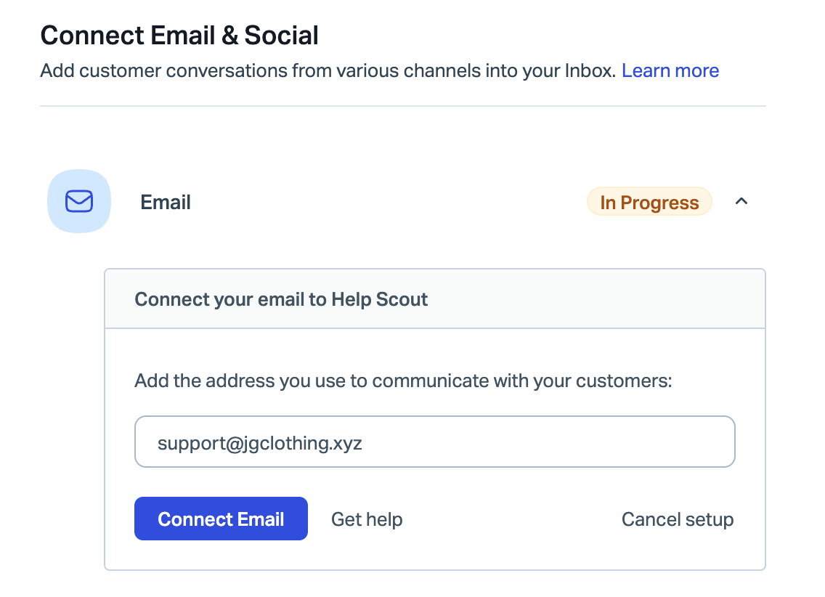Click the Connect Email button
The image size is (825, 597).
point(221,519)
